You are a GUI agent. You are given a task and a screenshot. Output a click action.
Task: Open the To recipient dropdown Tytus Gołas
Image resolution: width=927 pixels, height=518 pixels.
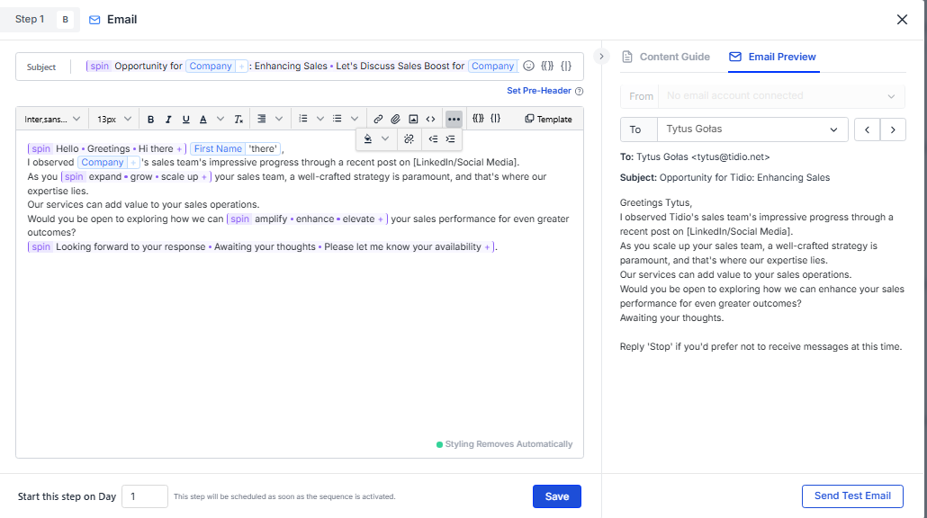[752, 129]
